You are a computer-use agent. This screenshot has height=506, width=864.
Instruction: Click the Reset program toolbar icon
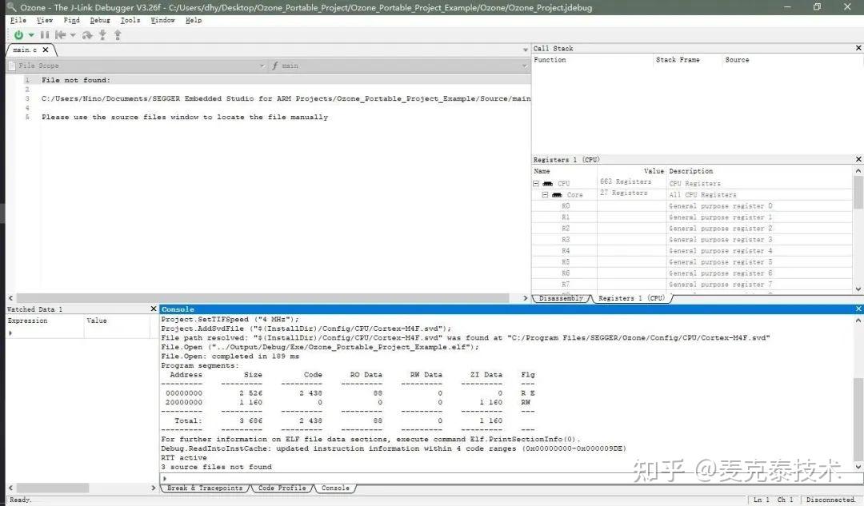[x=61, y=34]
